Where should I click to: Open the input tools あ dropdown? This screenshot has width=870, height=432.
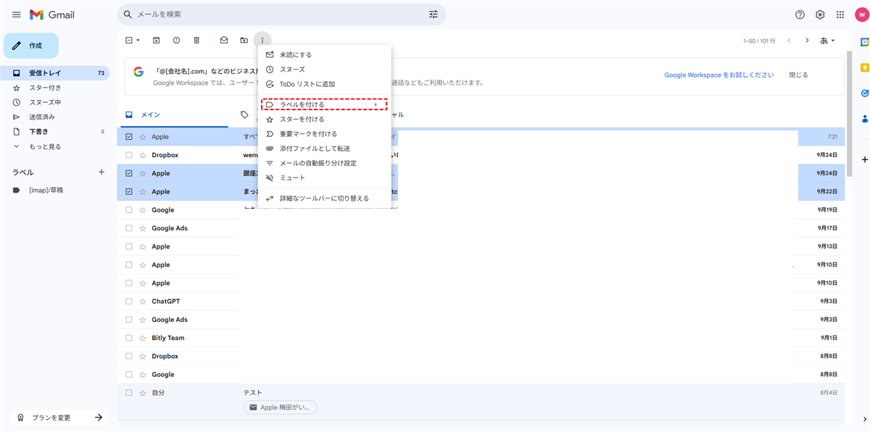pyautogui.click(x=827, y=41)
